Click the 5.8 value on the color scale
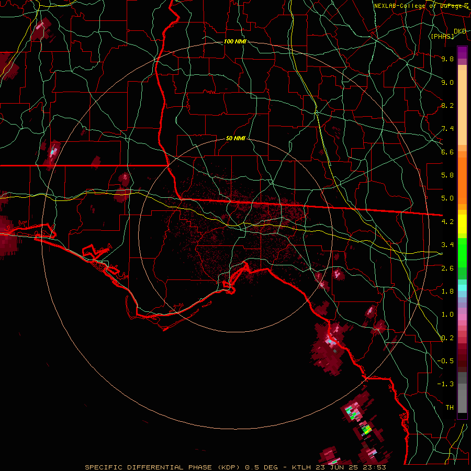471x471 pixels. click(447, 175)
